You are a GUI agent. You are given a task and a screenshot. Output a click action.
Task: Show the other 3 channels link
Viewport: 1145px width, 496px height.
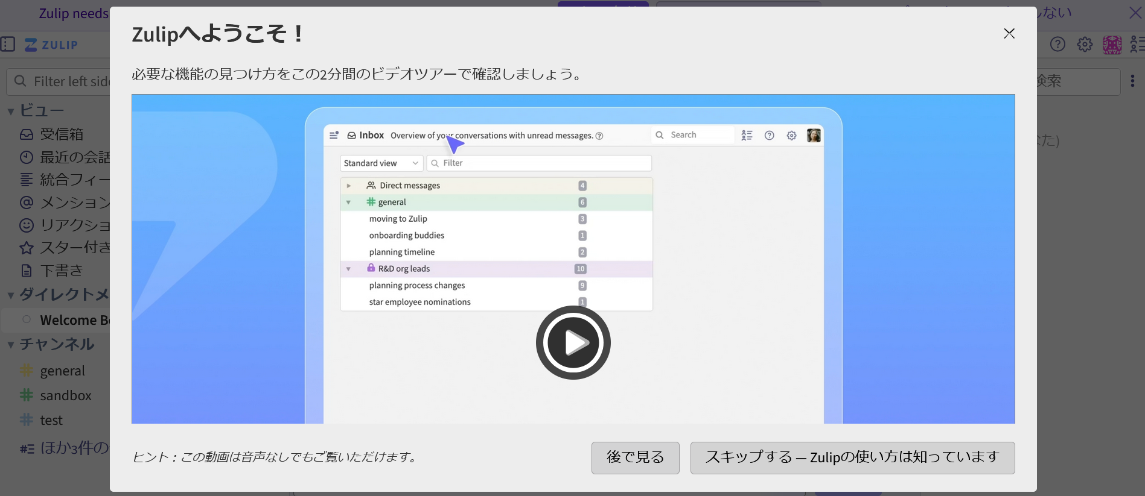click(74, 448)
